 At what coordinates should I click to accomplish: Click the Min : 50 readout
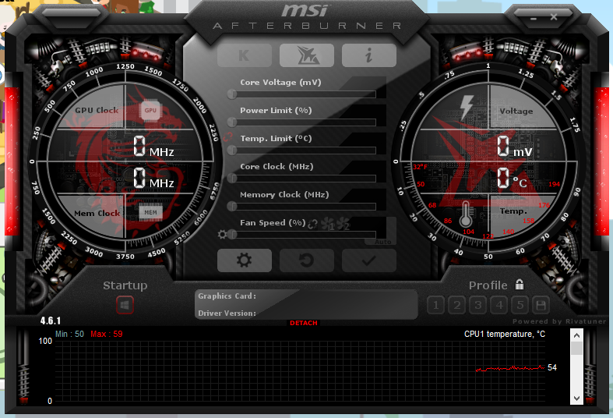[69, 334]
